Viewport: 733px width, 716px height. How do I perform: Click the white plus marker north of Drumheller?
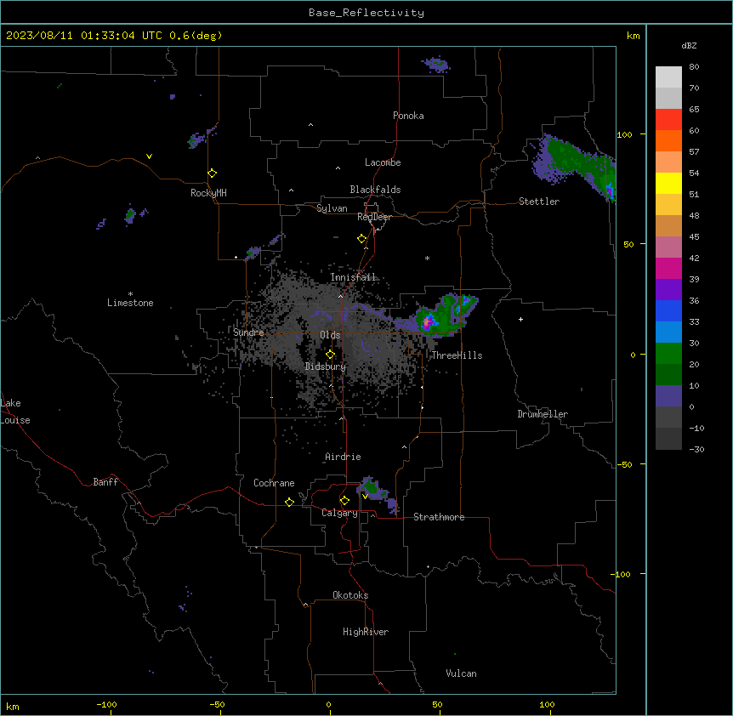[520, 319]
